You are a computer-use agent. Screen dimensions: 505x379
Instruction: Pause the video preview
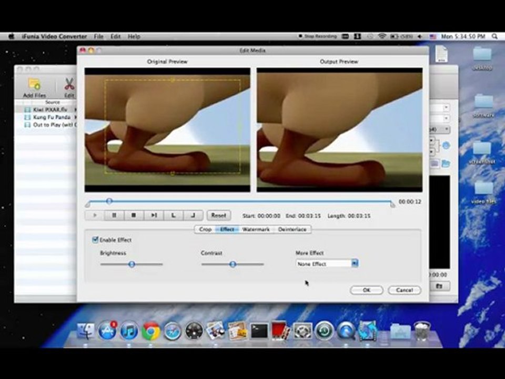tap(114, 215)
